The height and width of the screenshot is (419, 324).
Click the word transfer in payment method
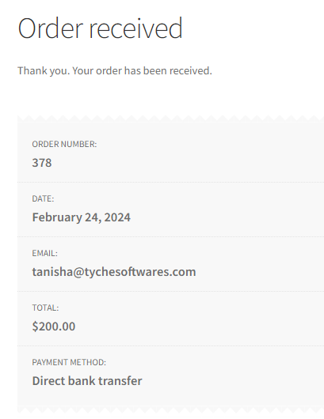click(x=120, y=381)
